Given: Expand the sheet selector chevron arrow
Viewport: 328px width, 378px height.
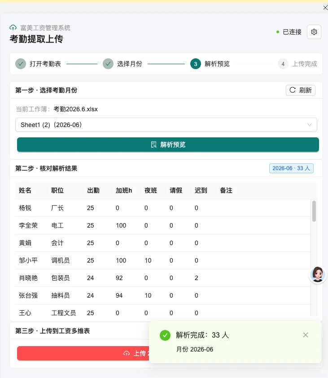Looking at the screenshot, I should [310, 125].
